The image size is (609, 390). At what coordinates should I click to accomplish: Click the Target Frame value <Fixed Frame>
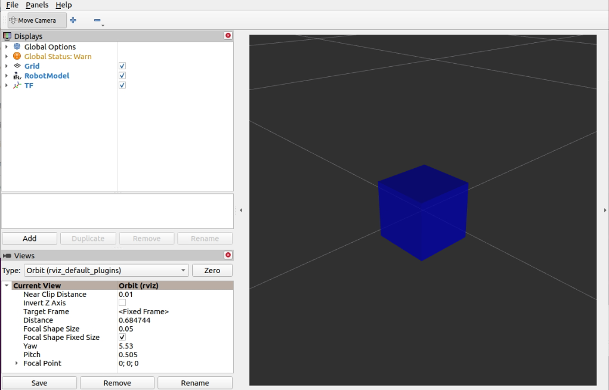click(x=144, y=311)
